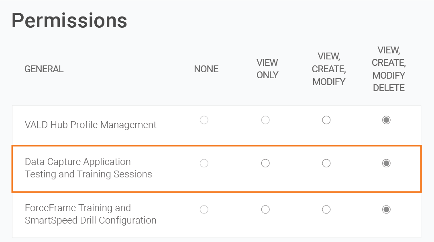Select the highest permission for Data Capture sessions
Screen dimensions: 434x242
386,163
